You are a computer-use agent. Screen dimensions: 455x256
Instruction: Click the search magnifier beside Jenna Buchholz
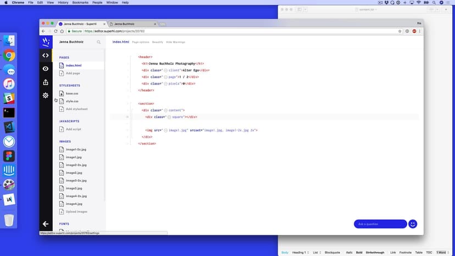point(99,42)
